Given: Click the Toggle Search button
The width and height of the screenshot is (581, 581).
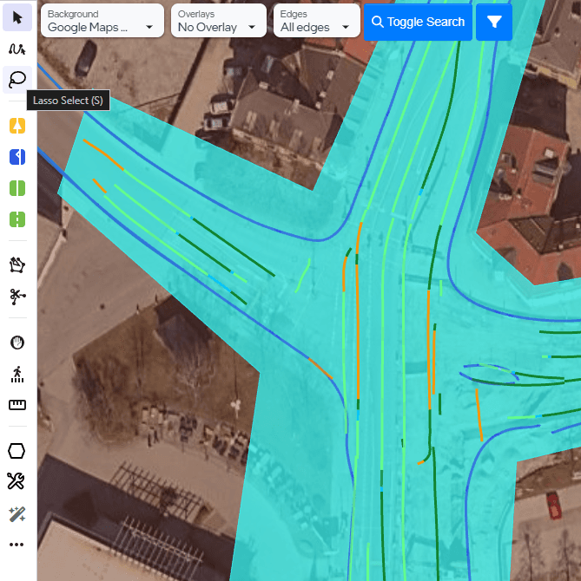Looking at the screenshot, I should [418, 23].
